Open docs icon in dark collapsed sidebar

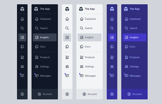[22, 47]
